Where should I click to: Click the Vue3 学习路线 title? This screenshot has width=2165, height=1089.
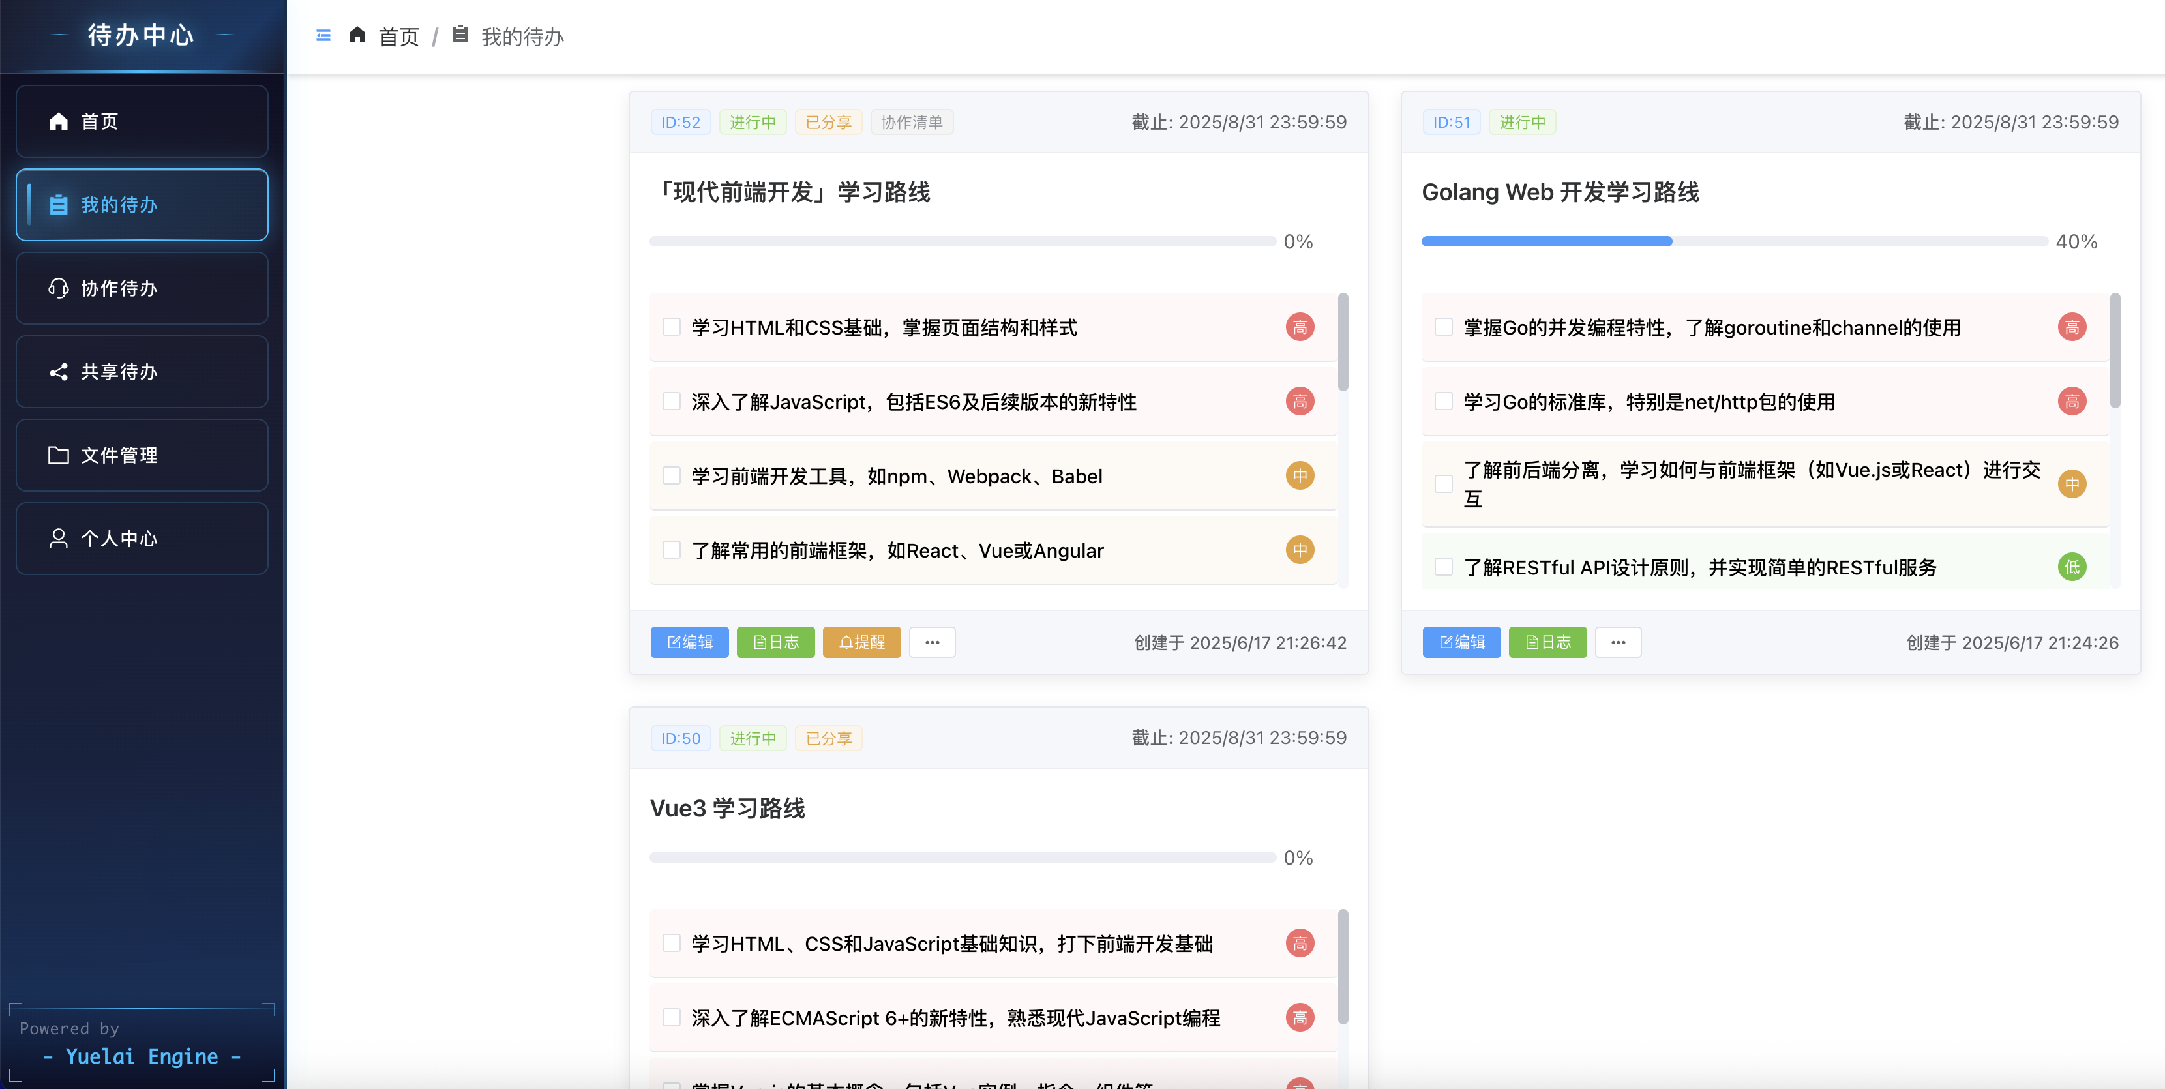(x=727, y=809)
